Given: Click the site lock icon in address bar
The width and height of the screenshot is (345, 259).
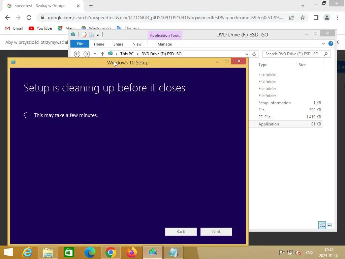Looking at the screenshot, I should [x=42, y=18].
